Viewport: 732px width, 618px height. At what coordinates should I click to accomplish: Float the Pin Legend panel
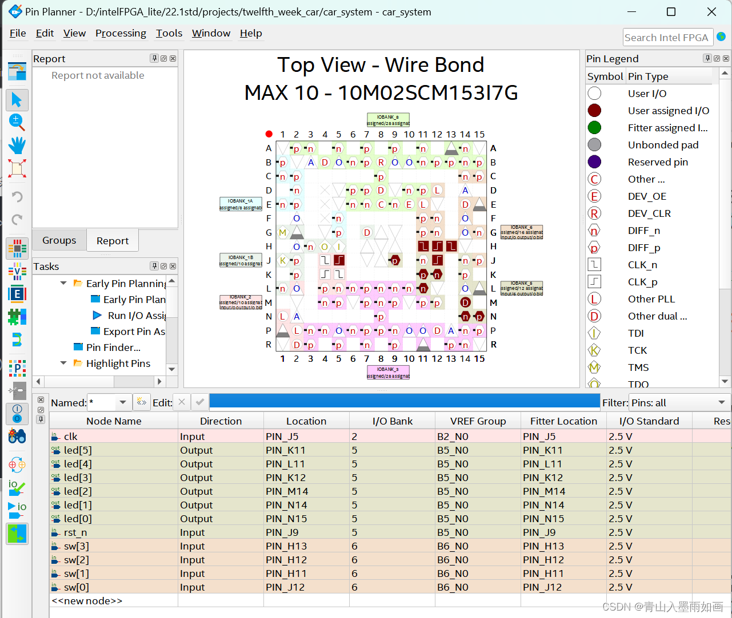coord(717,58)
